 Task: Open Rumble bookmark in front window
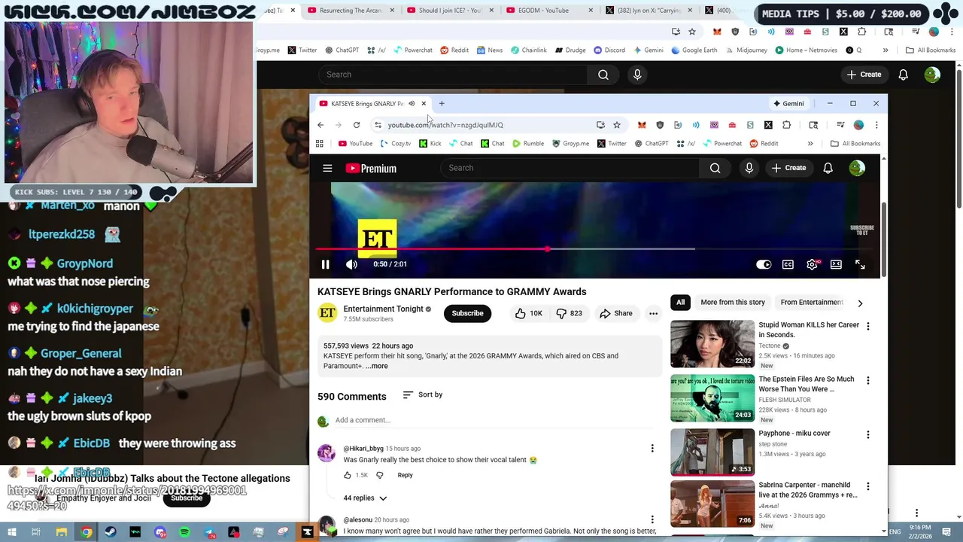click(x=528, y=143)
